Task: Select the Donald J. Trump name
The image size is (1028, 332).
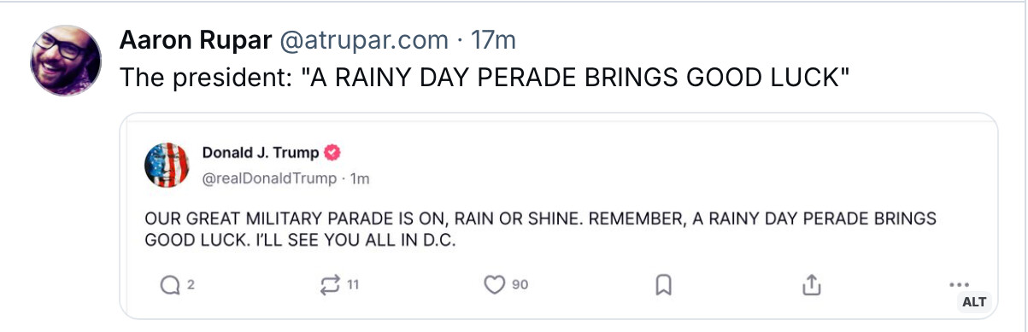Action: coord(261,153)
